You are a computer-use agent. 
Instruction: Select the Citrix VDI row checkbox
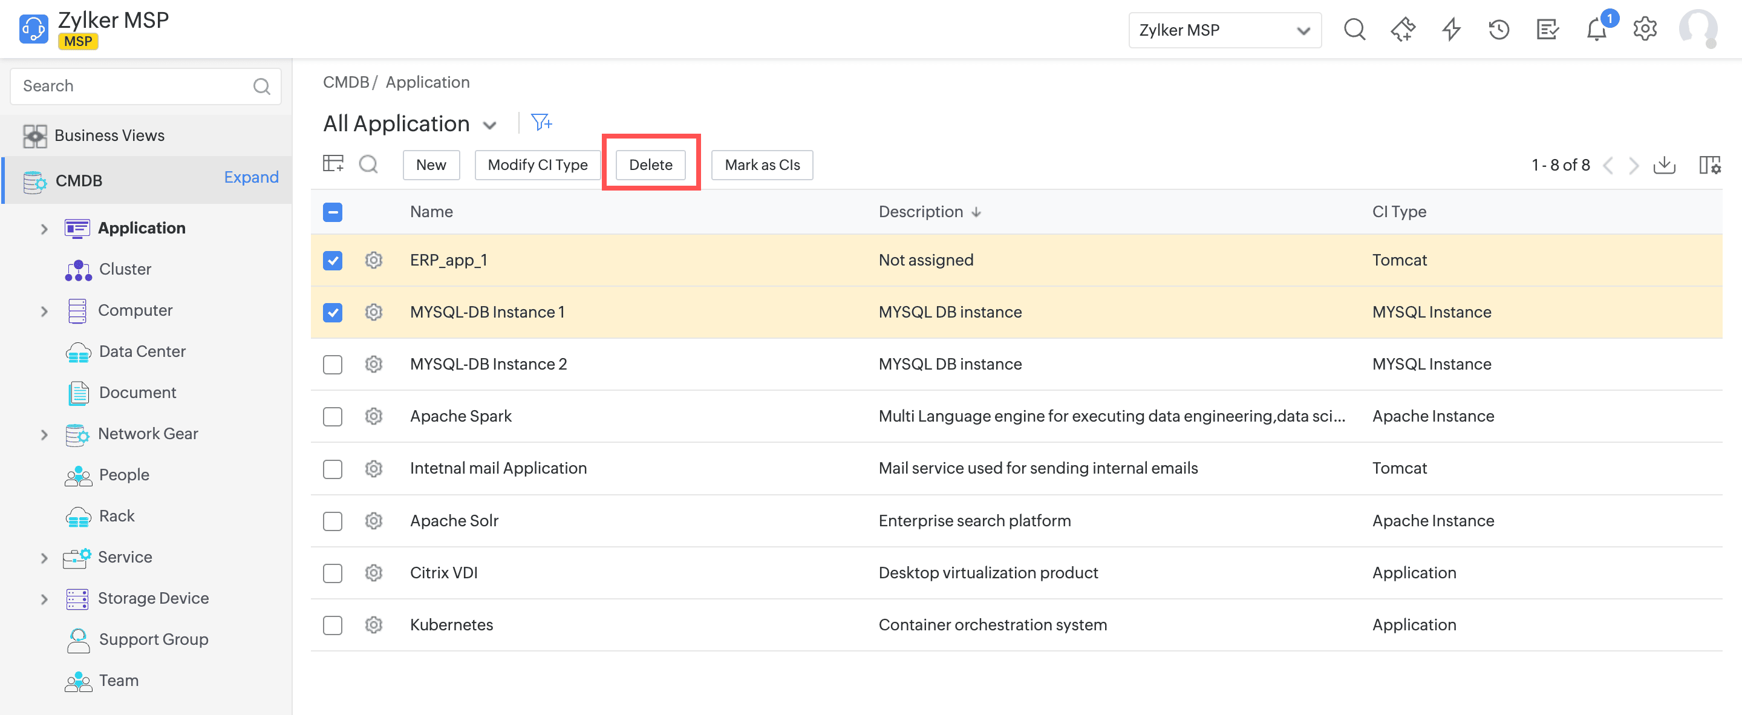[x=333, y=573]
